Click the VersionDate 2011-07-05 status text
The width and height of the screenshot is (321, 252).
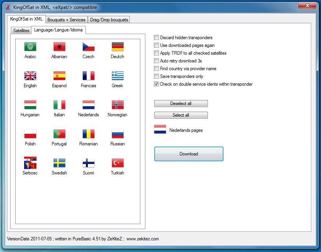click(29, 239)
